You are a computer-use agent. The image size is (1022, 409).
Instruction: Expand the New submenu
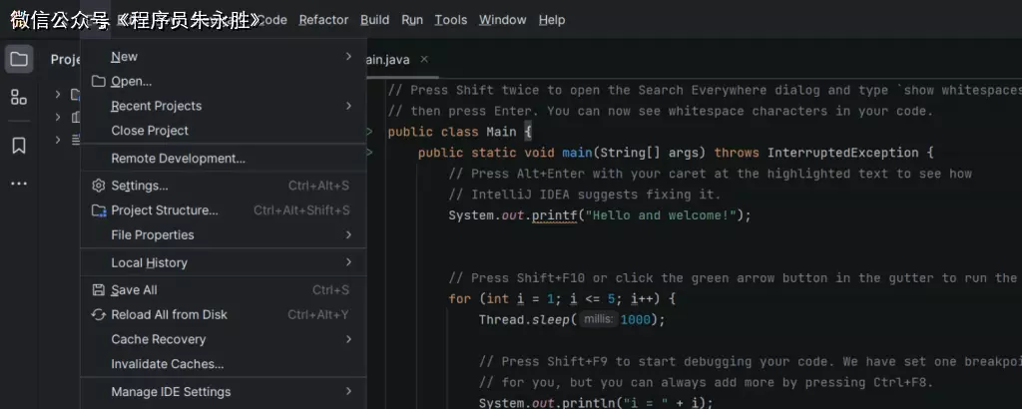[x=124, y=57]
